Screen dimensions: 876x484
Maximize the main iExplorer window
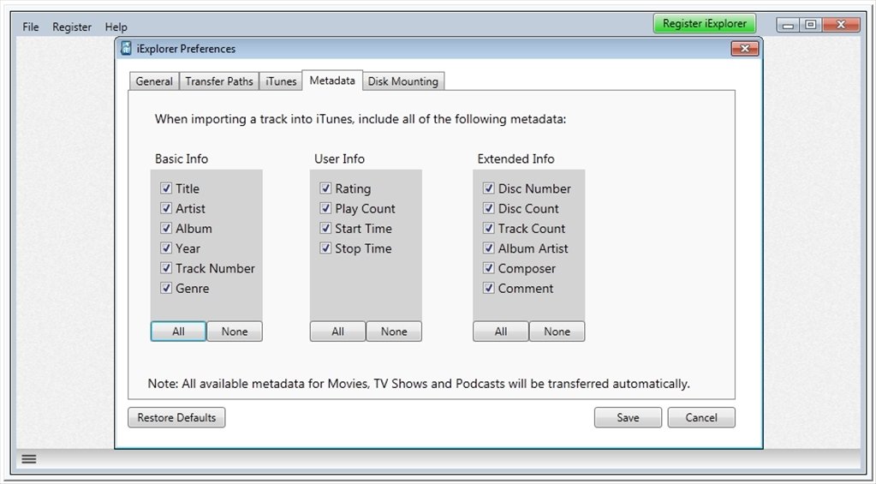pyautogui.click(x=811, y=25)
